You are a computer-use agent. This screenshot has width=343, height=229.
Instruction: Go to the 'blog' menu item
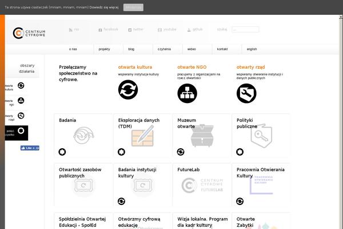131,49
